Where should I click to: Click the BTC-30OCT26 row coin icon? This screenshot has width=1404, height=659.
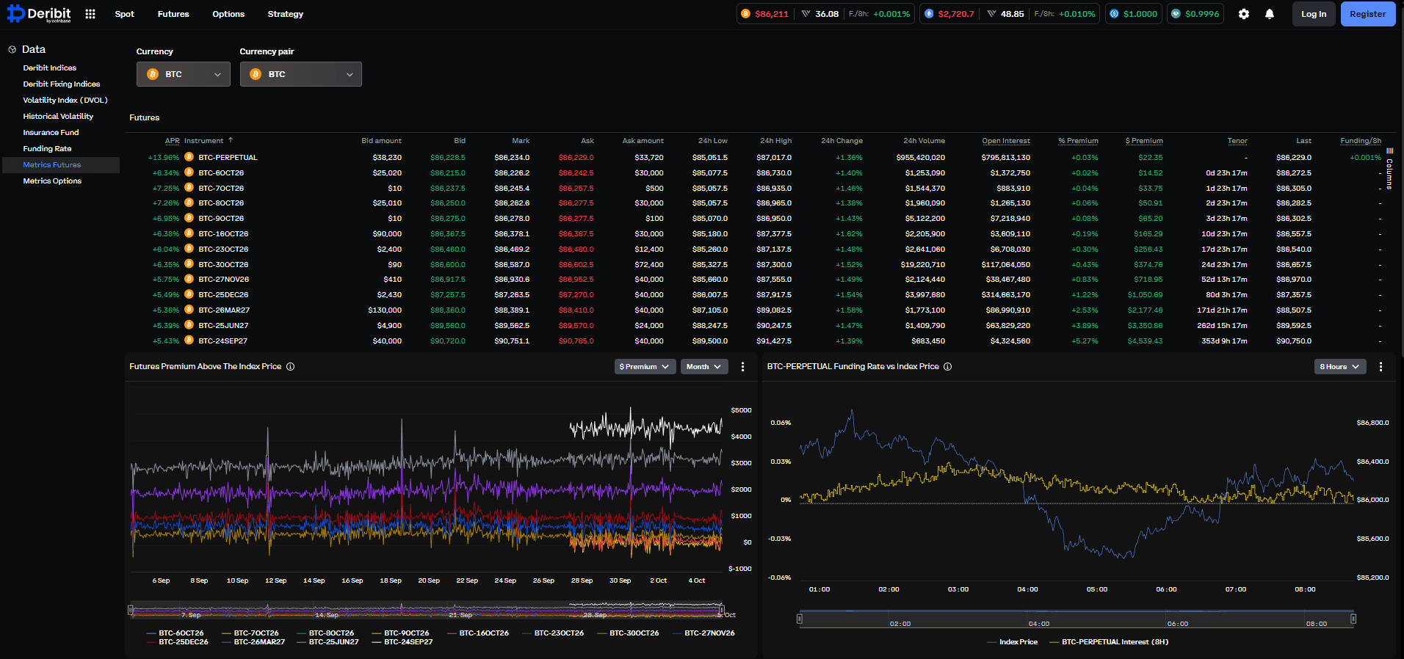coord(189,264)
